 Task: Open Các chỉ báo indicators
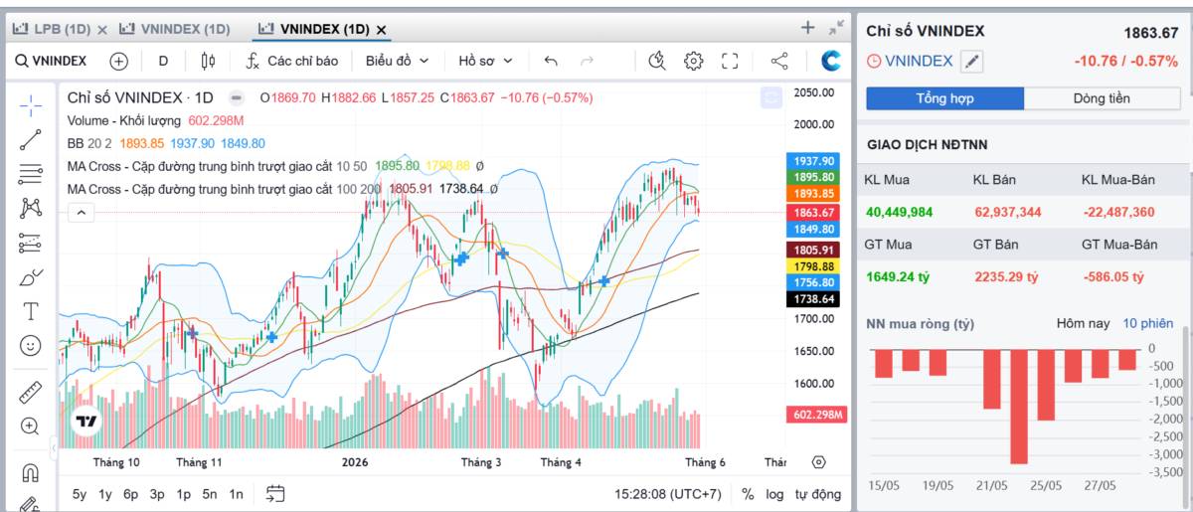coord(292,61)
